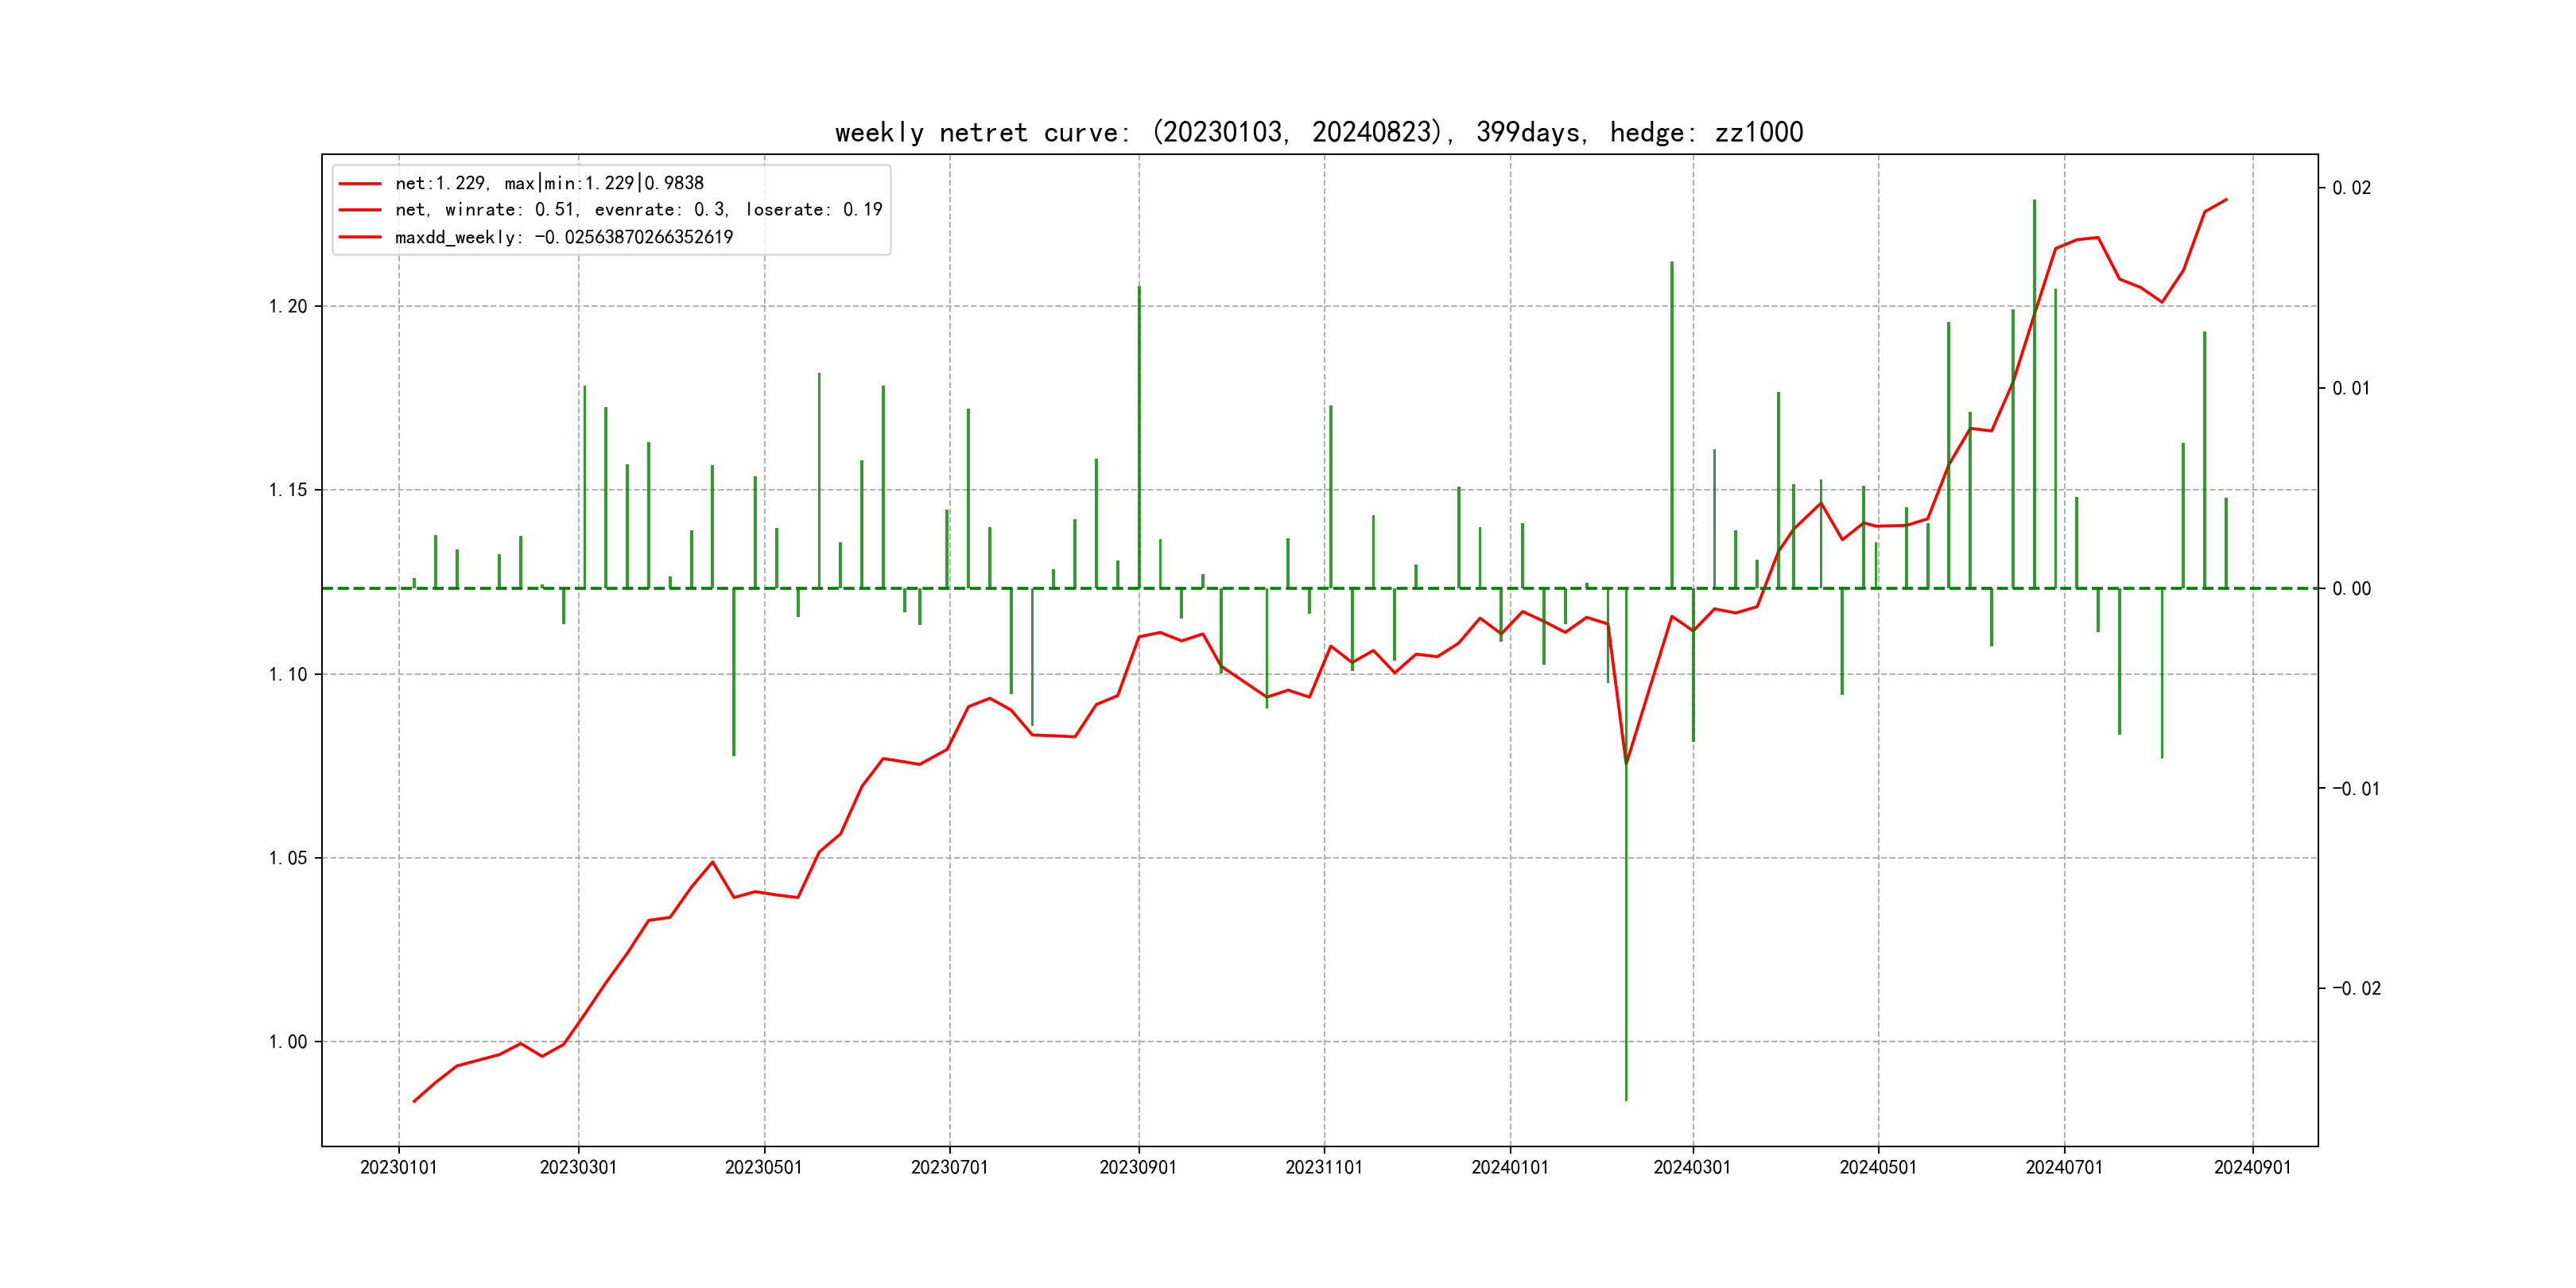Click the −0.02 right axis tick label
The image size is (2576, 1288).
click(x=2356, y=989)
